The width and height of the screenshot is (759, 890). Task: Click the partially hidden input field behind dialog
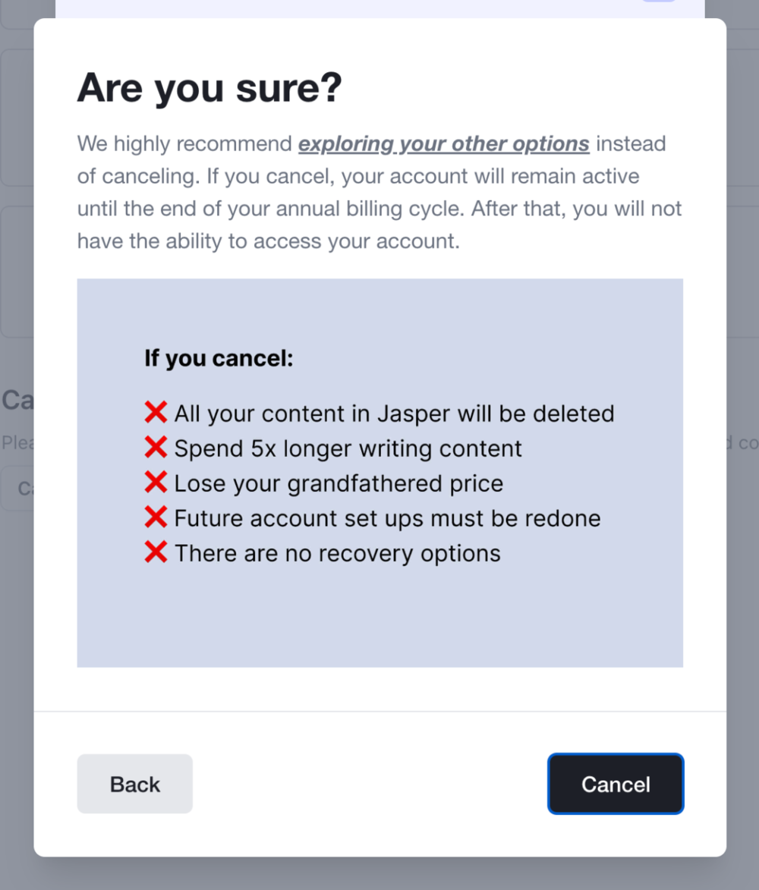(x=17, y=489)
